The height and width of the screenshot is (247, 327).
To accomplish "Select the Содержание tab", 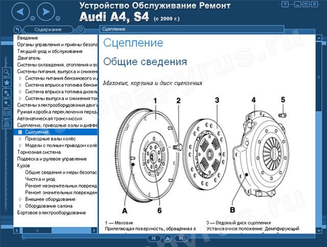I will (48, 30).
